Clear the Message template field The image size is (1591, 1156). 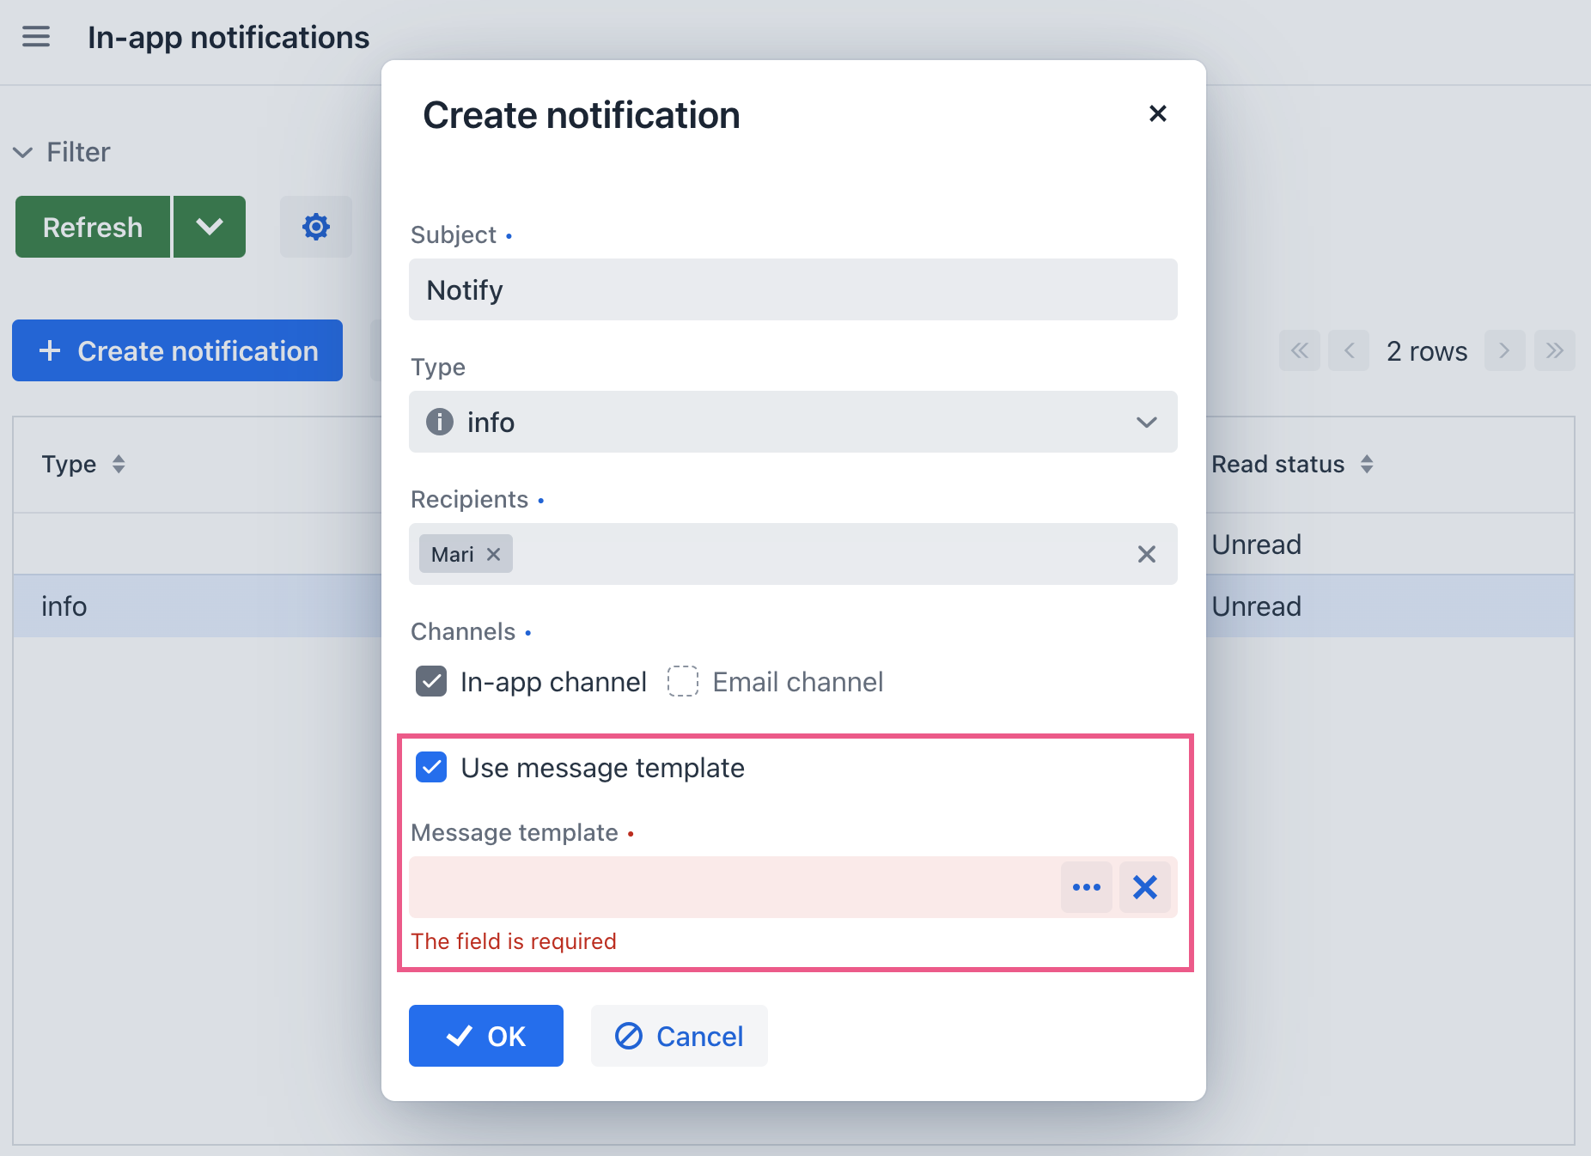pos(1145,887)
